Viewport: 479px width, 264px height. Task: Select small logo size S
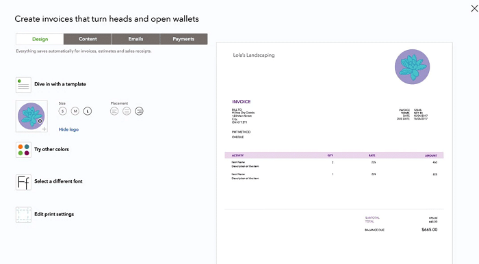pos(63,111)
